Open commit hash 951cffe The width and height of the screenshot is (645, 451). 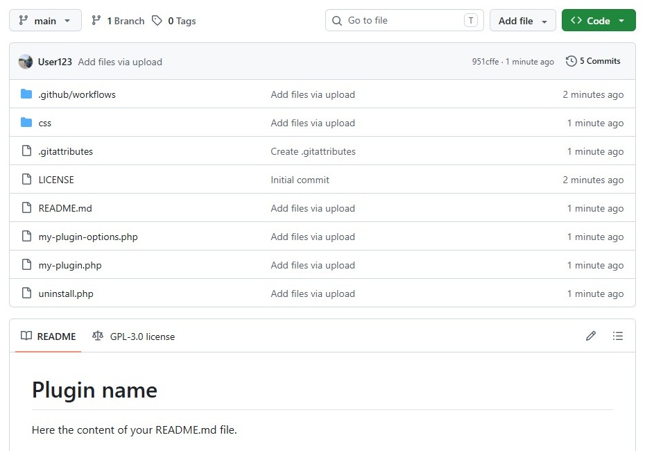point(485,62)
